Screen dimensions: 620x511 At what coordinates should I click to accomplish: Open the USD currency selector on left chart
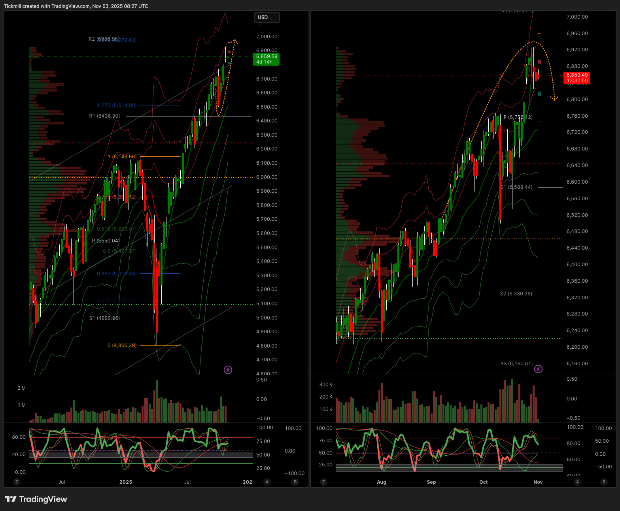(x=267, y=17)
